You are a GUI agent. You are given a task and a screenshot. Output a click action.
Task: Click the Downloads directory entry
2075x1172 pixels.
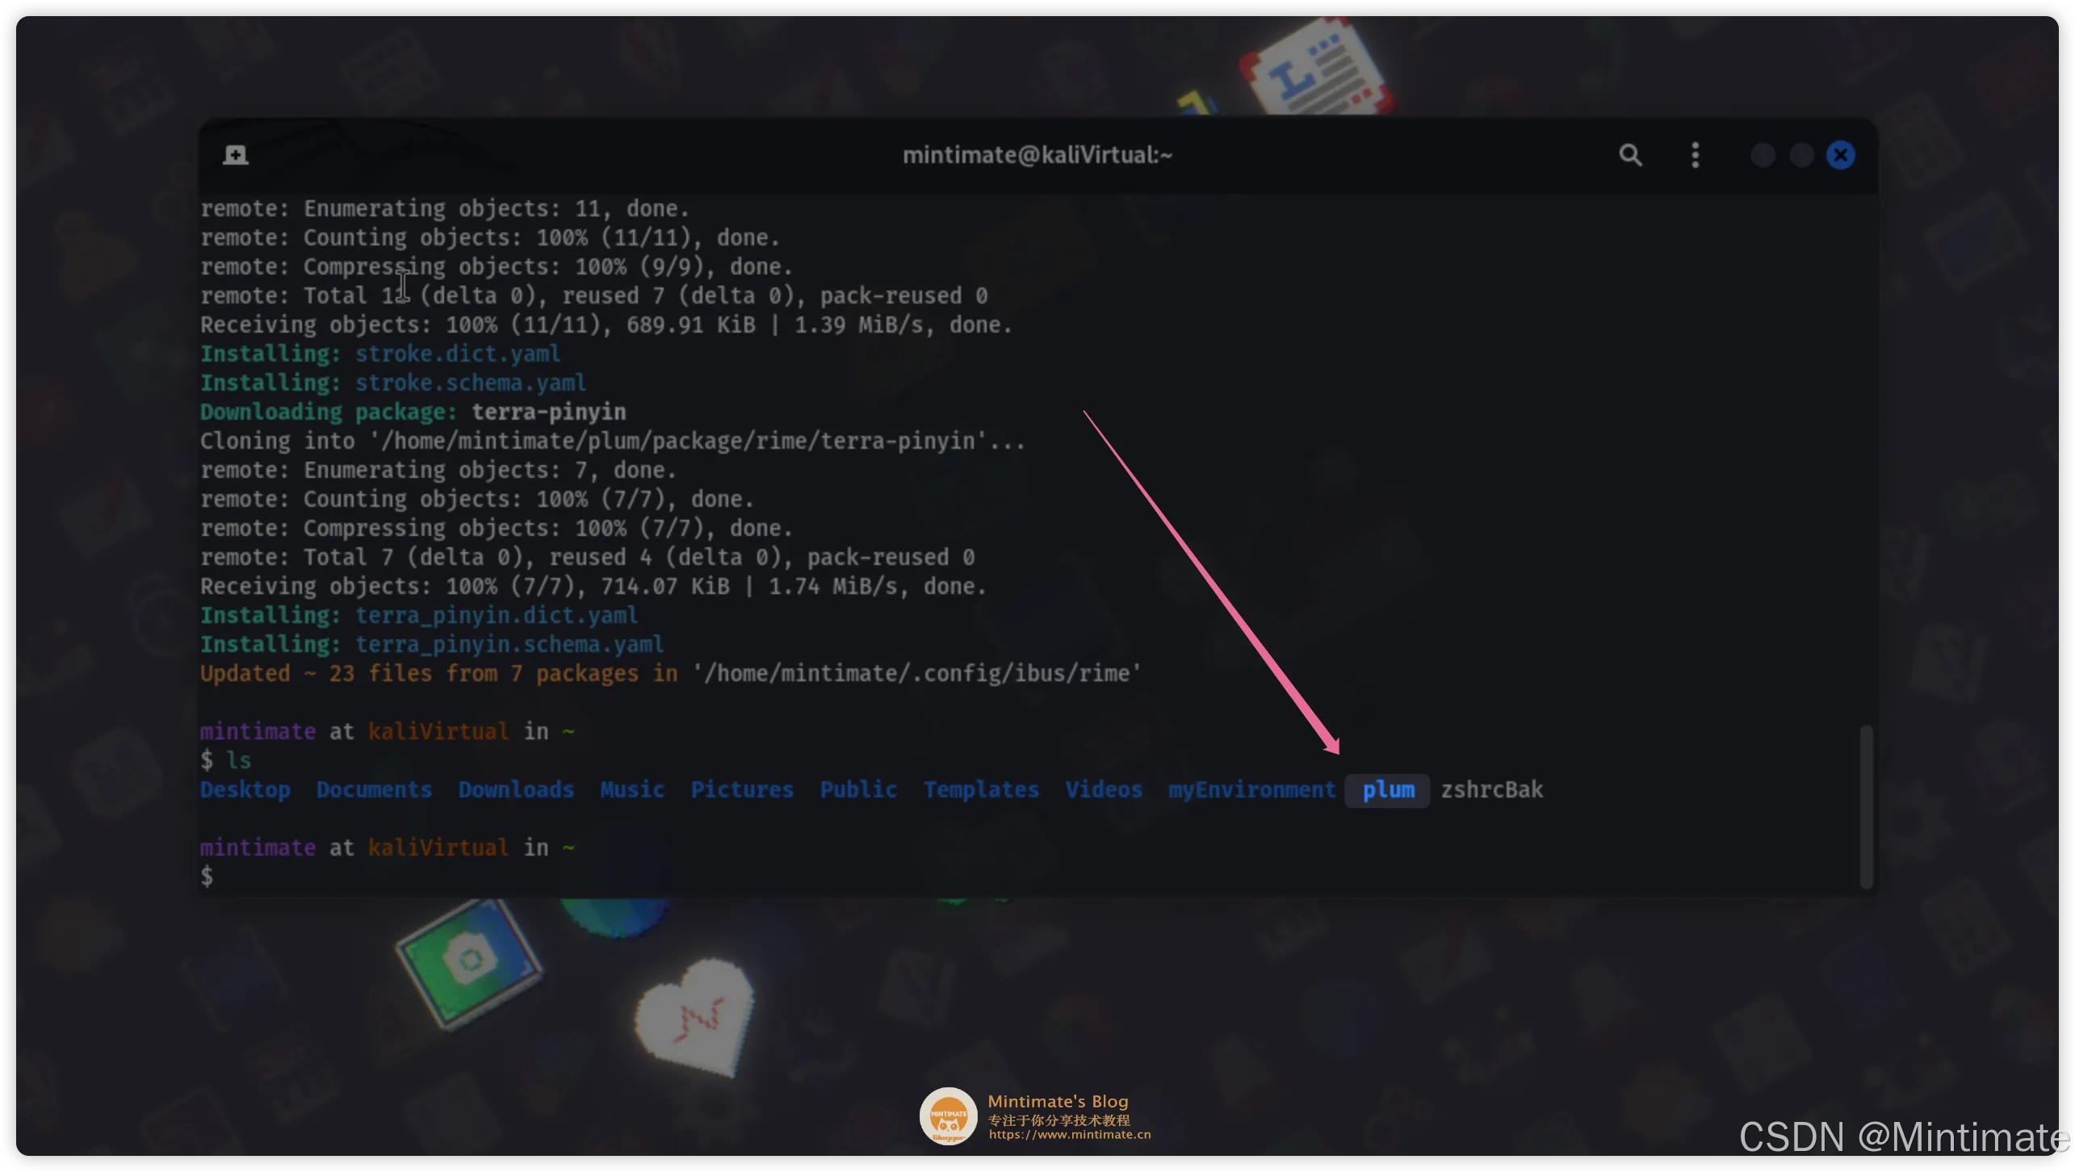click(516, 789)
